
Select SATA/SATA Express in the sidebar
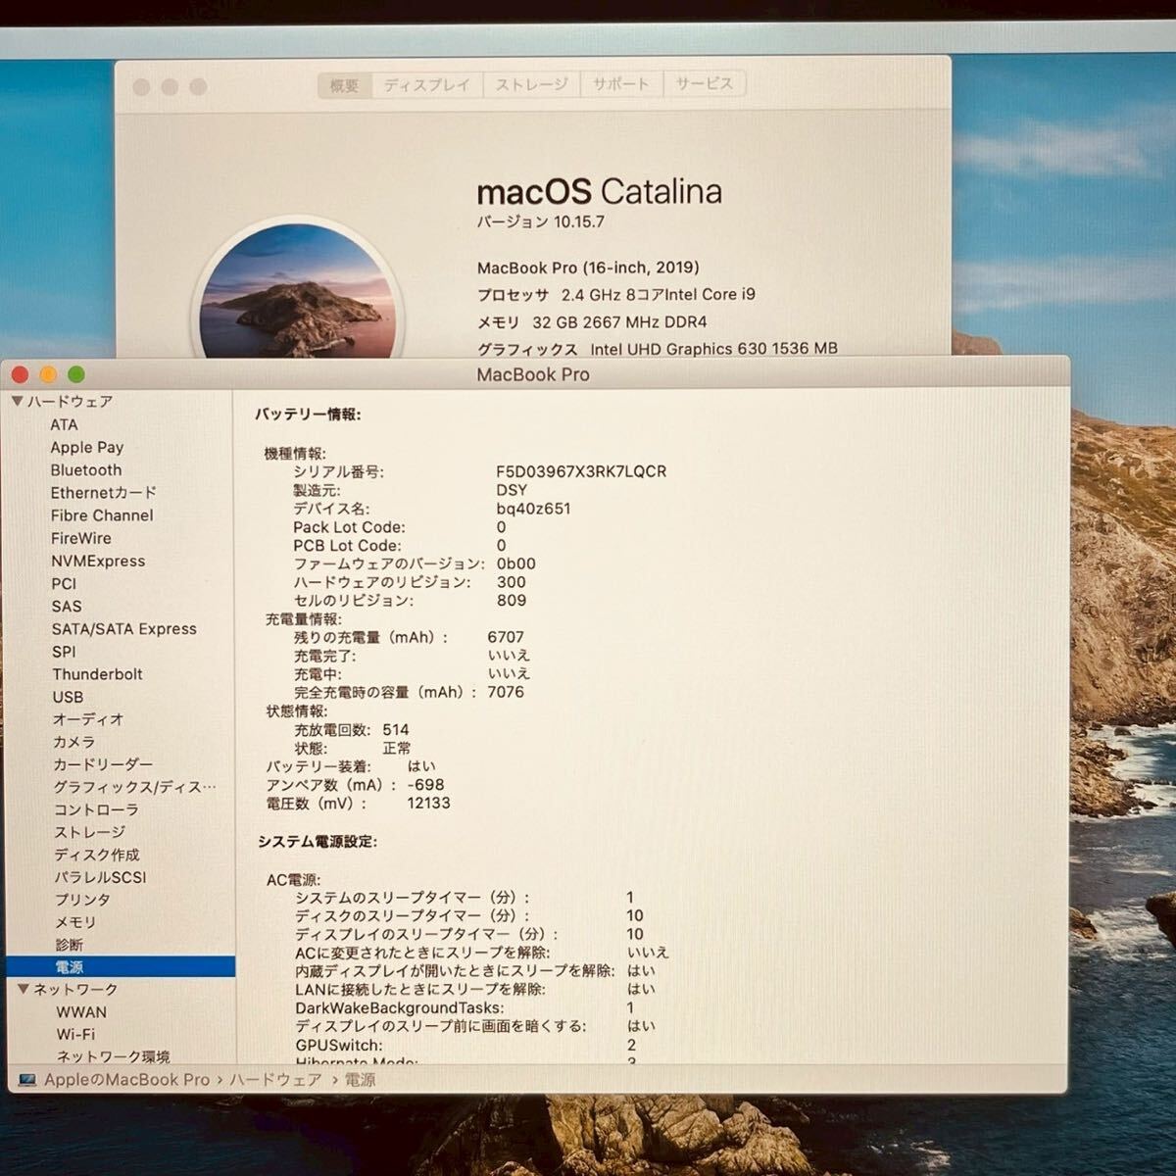click(124, 628)
